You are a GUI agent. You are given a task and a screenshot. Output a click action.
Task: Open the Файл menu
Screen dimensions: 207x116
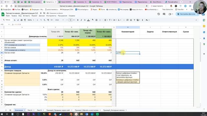(8, 16)
